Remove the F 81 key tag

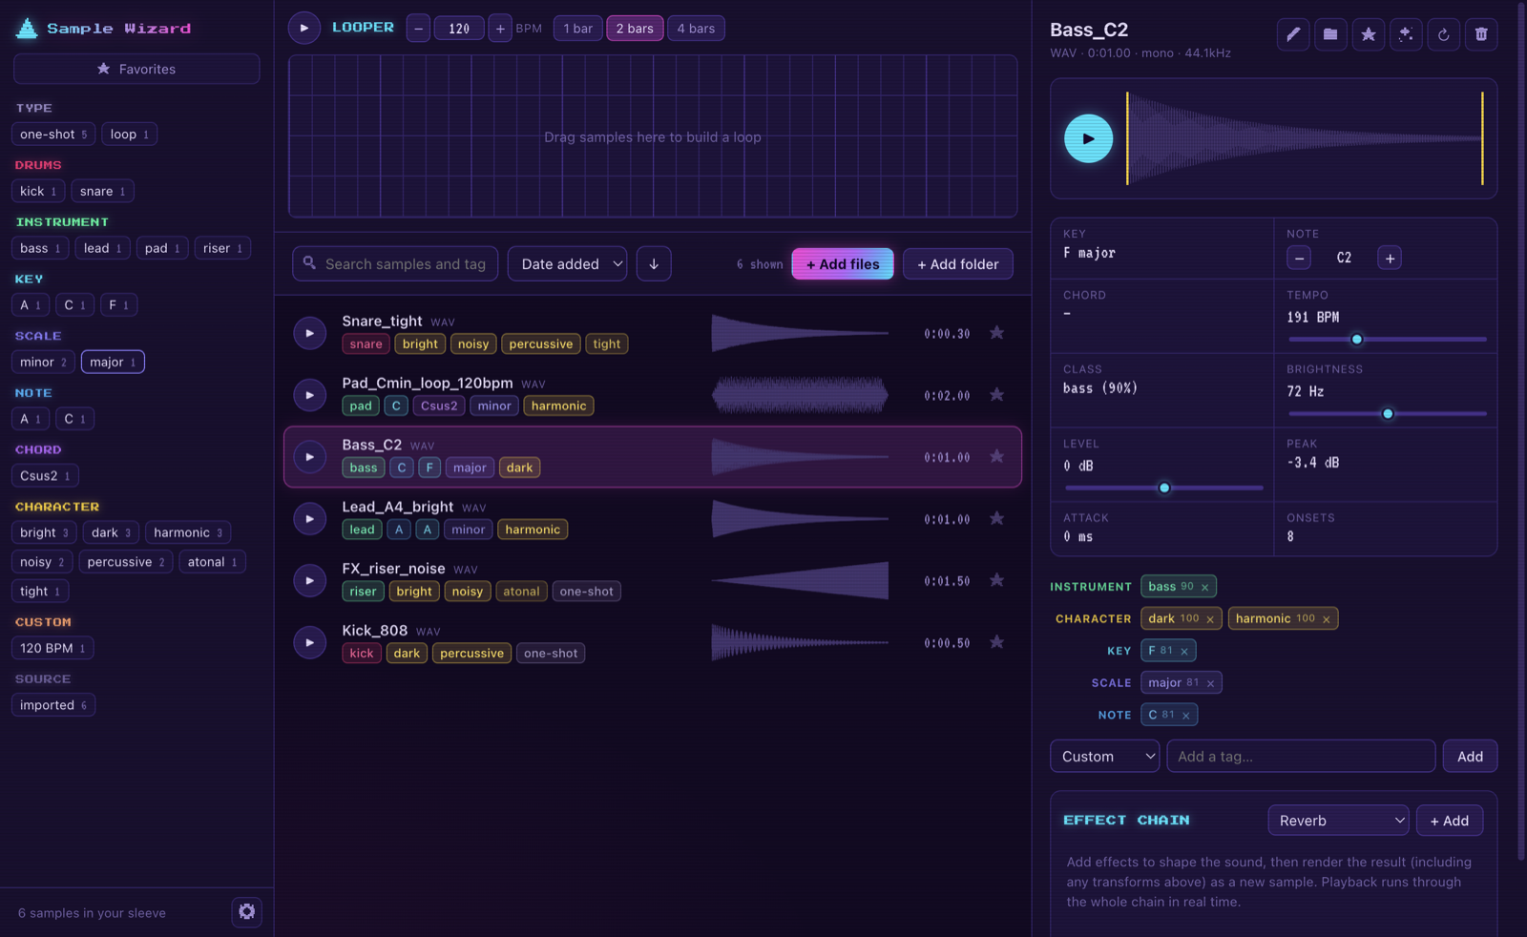1184,651
